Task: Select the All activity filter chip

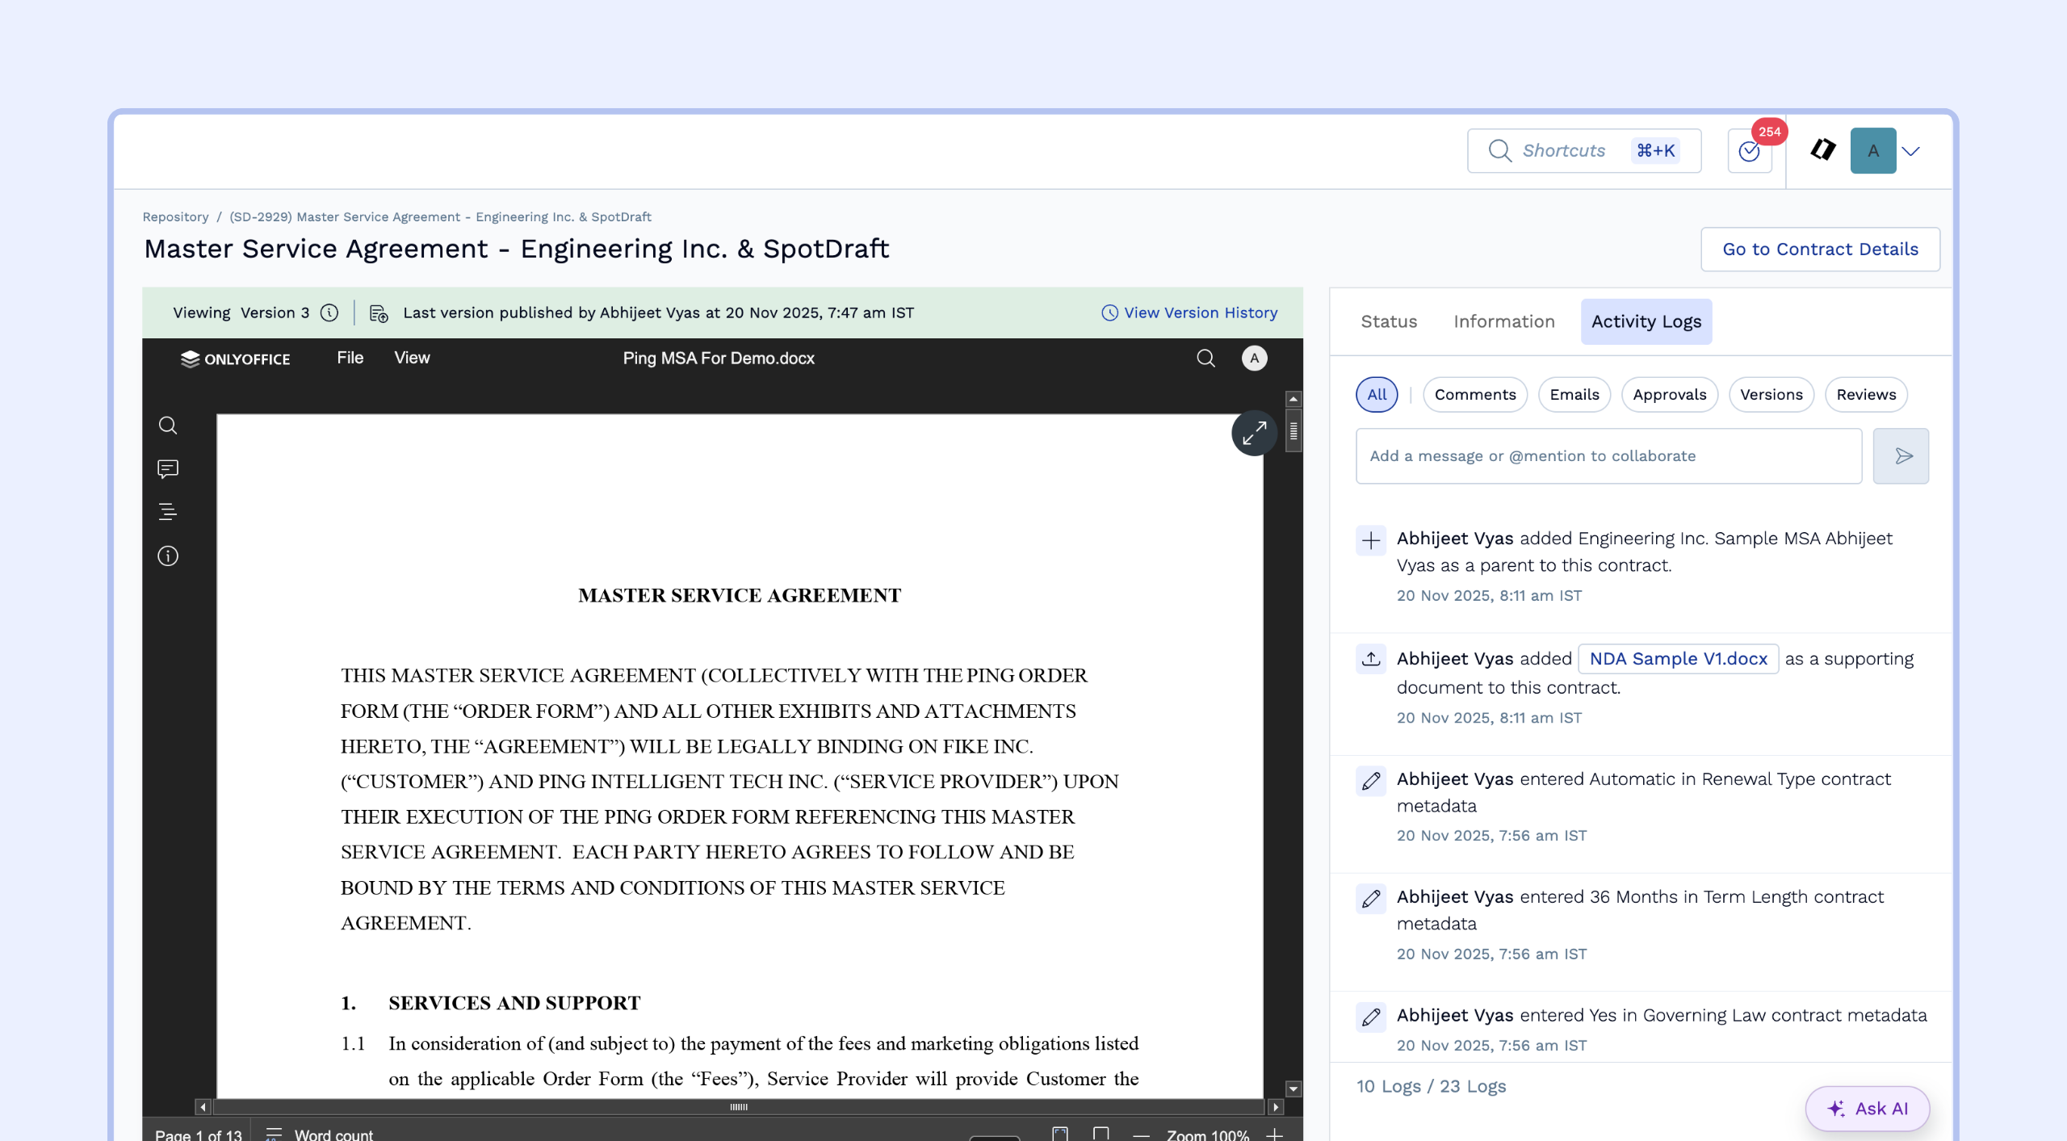Action: tap(1377, 395)
